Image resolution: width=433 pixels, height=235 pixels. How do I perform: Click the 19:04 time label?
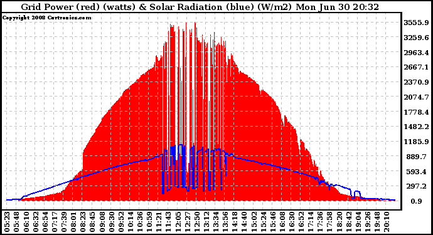(358, 222)
